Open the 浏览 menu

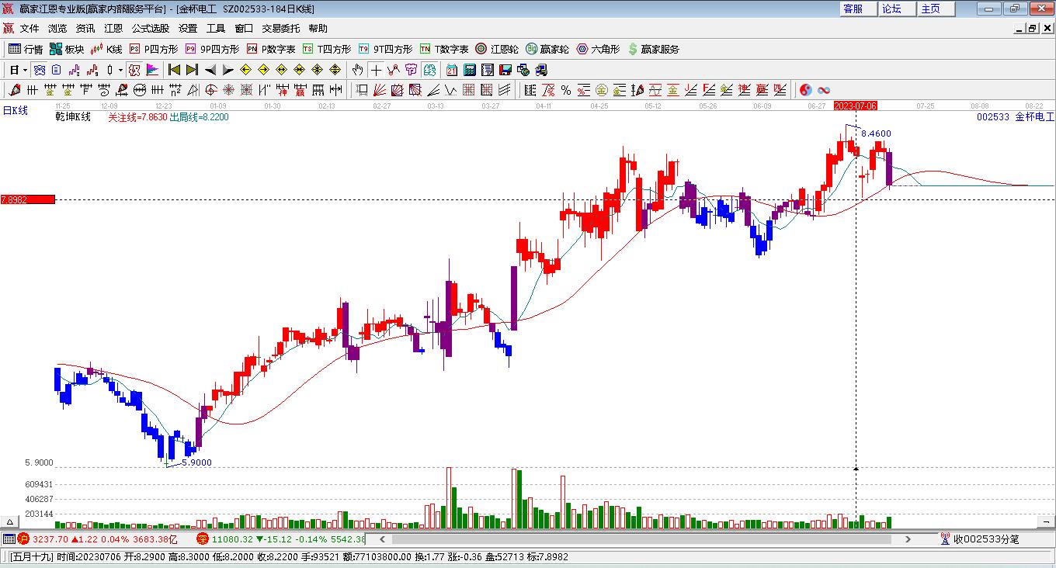pos(57,29)
